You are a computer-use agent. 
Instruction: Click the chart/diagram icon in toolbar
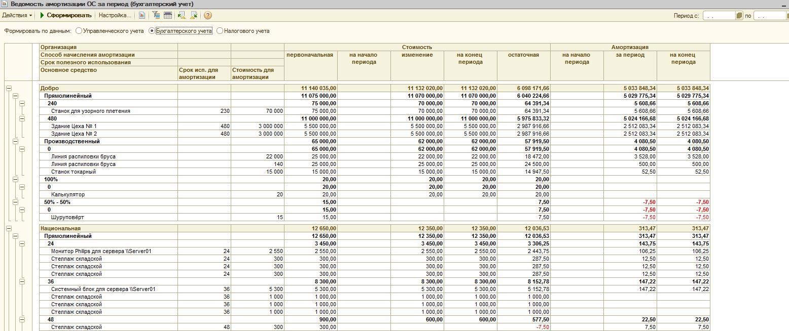(x=142, y=15)
